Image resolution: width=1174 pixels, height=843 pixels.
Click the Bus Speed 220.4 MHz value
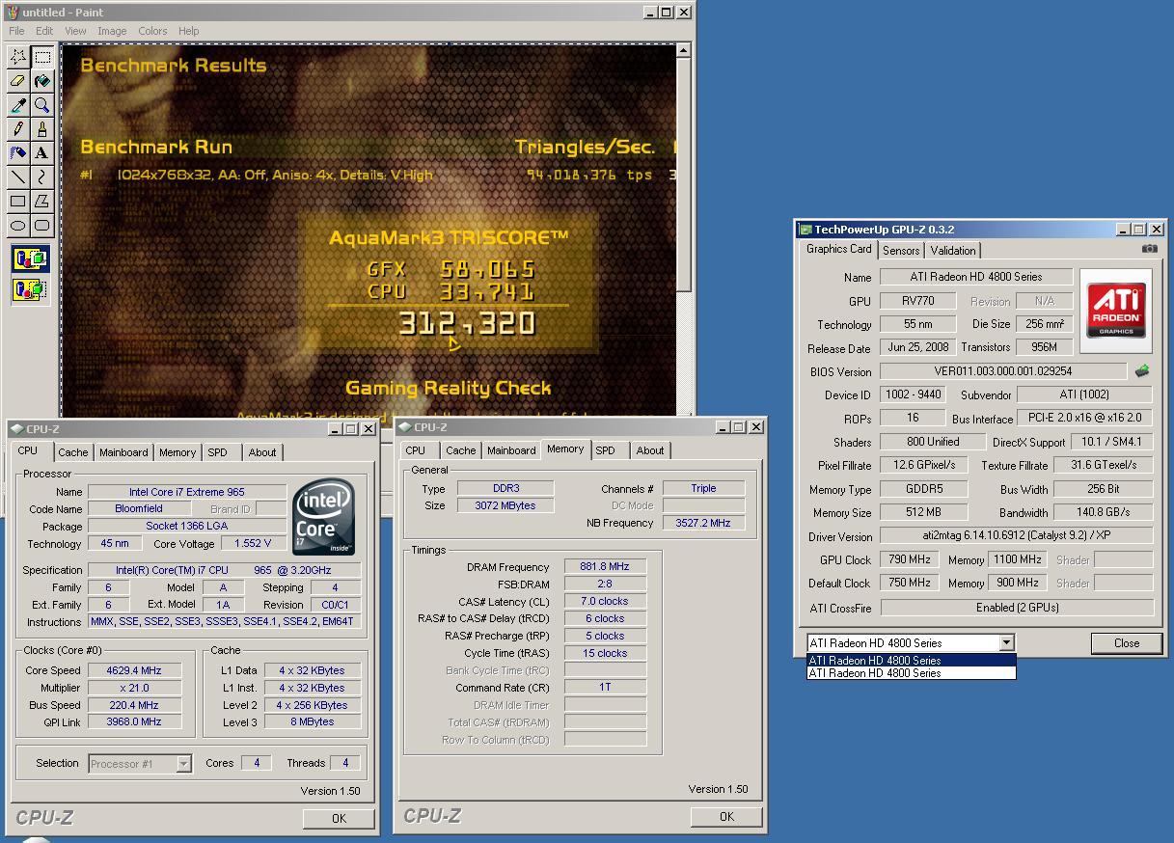point(135,705)
